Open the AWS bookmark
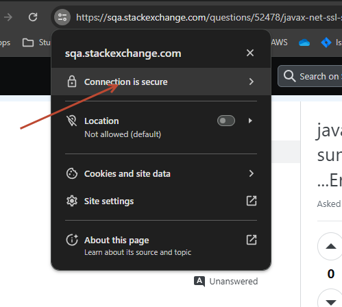The width and height of the screenshot is (342, 307). tap(279, 42)
